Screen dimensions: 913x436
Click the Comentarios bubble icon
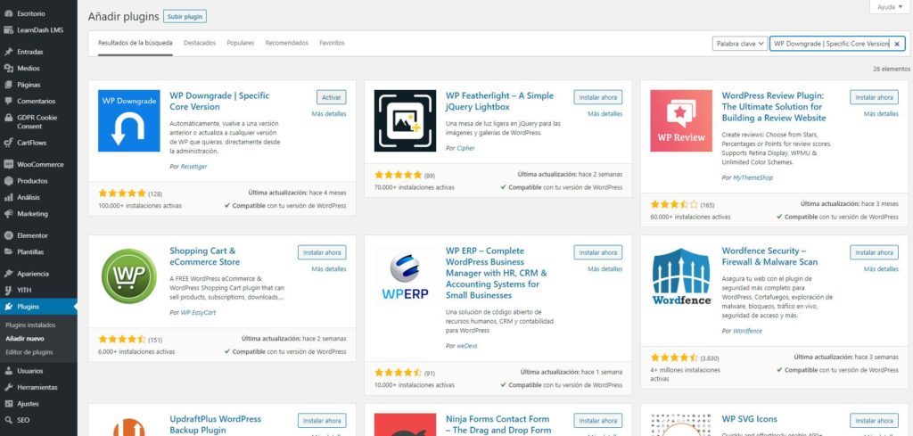click(x=8, y=101)
